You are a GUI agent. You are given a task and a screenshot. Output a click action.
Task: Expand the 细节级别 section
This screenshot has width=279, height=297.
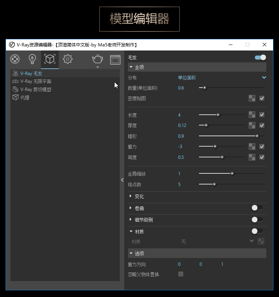[131, 219]
